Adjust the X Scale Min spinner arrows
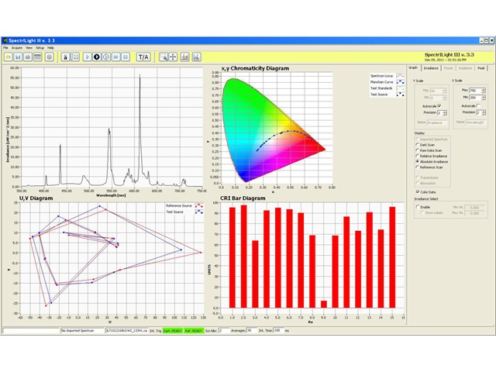This screenshot has height=372, width=496. 484,98
